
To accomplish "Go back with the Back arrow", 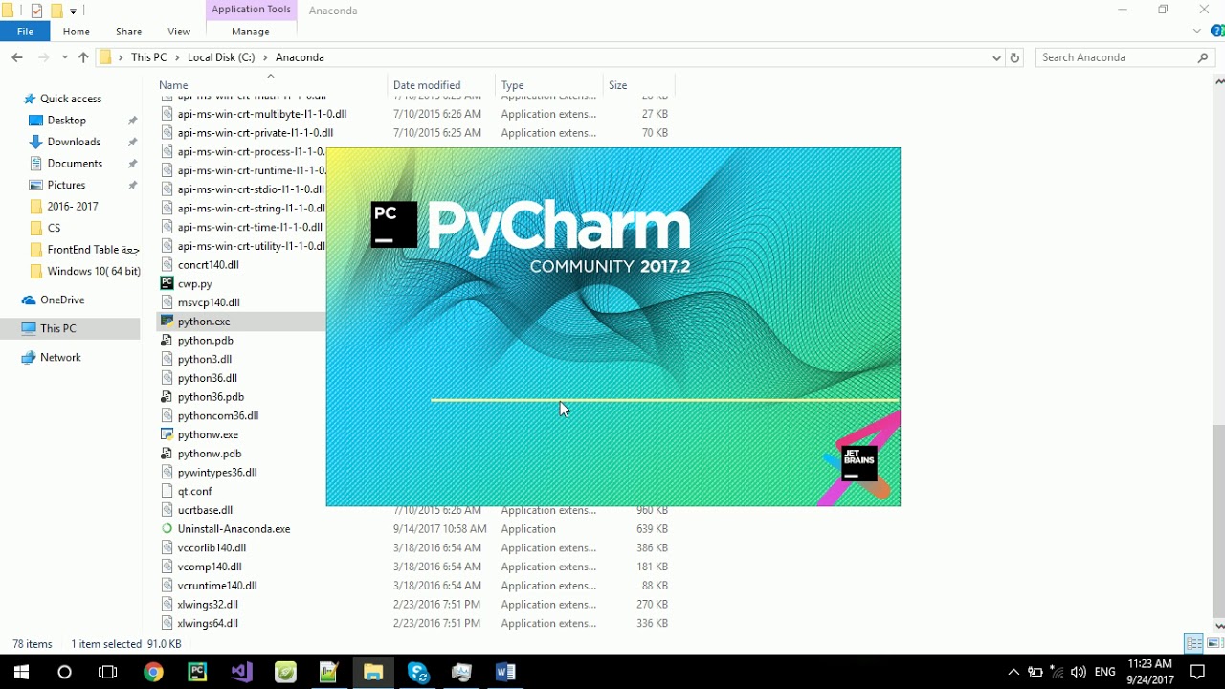I will tap(17, 57).
